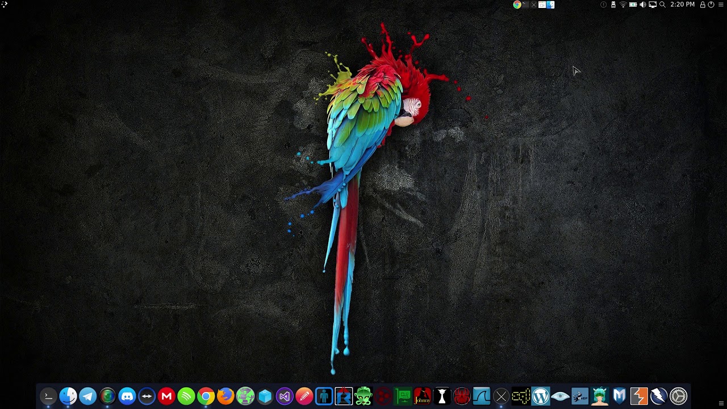Image resolution: width=727 pixels, height=409 pixels.
Task: Launch BeEF framework from the dock
Action: pos(580,396)
